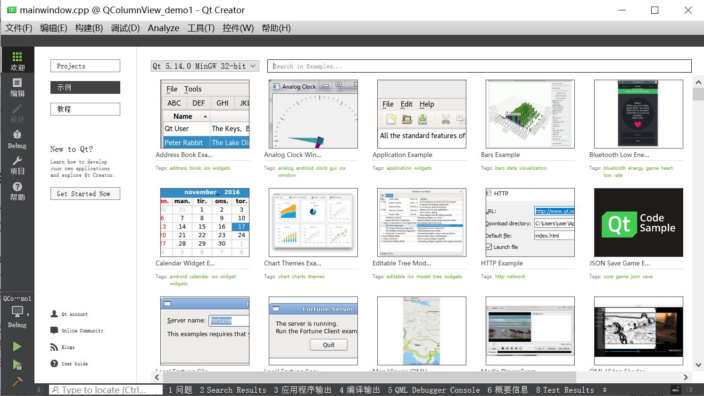Click the Qt Account person icon
The height and width of the screenshot is (396, 704).
click(x=54, y=314)
